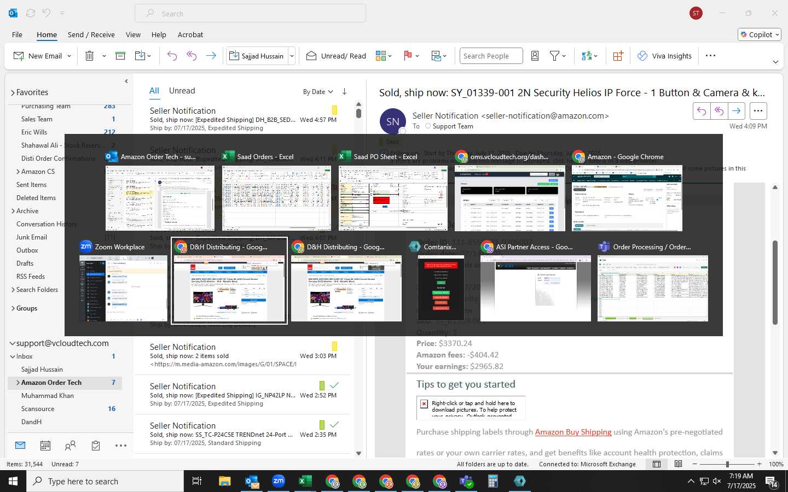Click the ribbon Reply All icon
788x492 pixels.
192,56
